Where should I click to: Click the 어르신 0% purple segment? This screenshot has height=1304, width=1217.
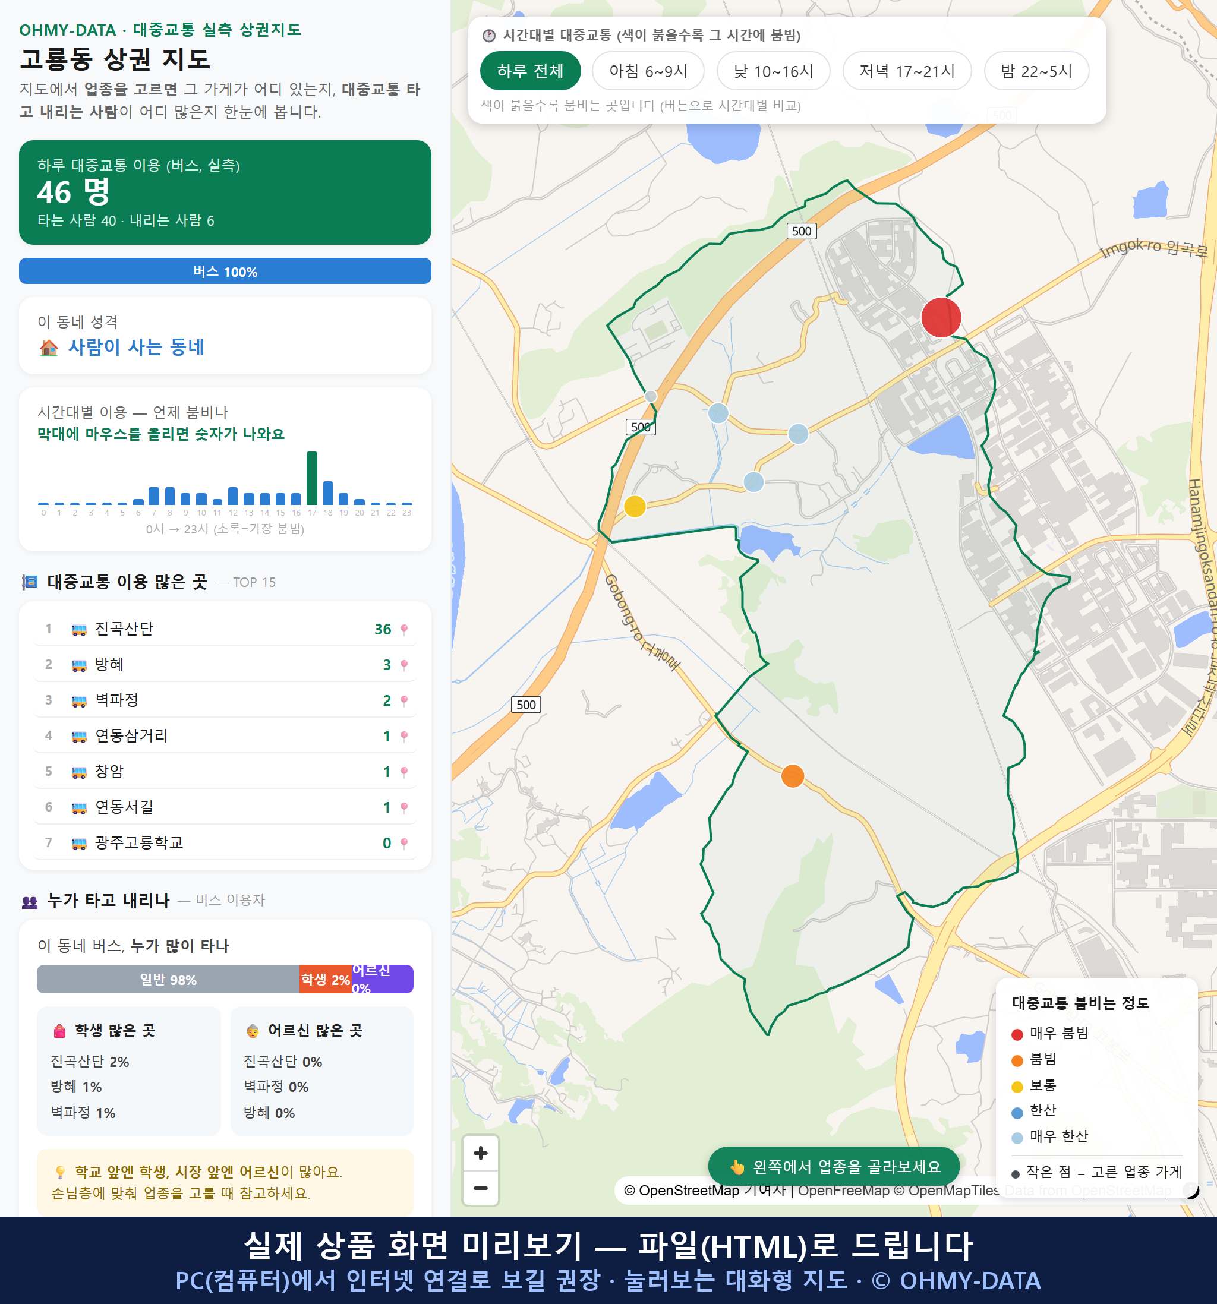tap(383, 979)
